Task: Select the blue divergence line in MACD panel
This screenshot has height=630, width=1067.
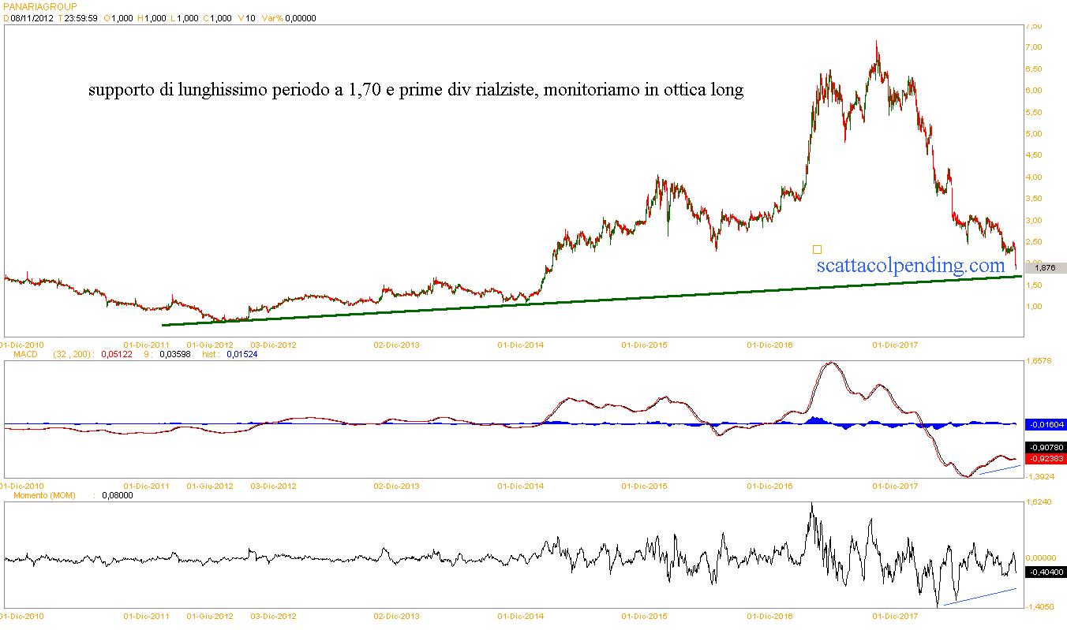Action: pos(1000,470)
